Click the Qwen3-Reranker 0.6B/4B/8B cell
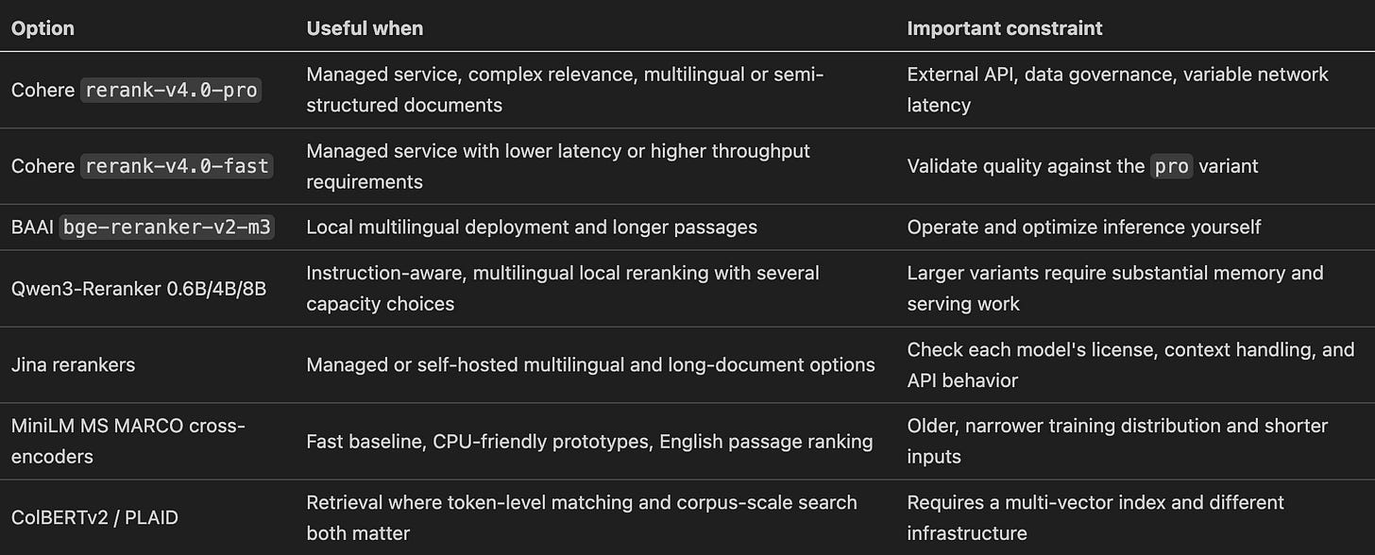 139,288
